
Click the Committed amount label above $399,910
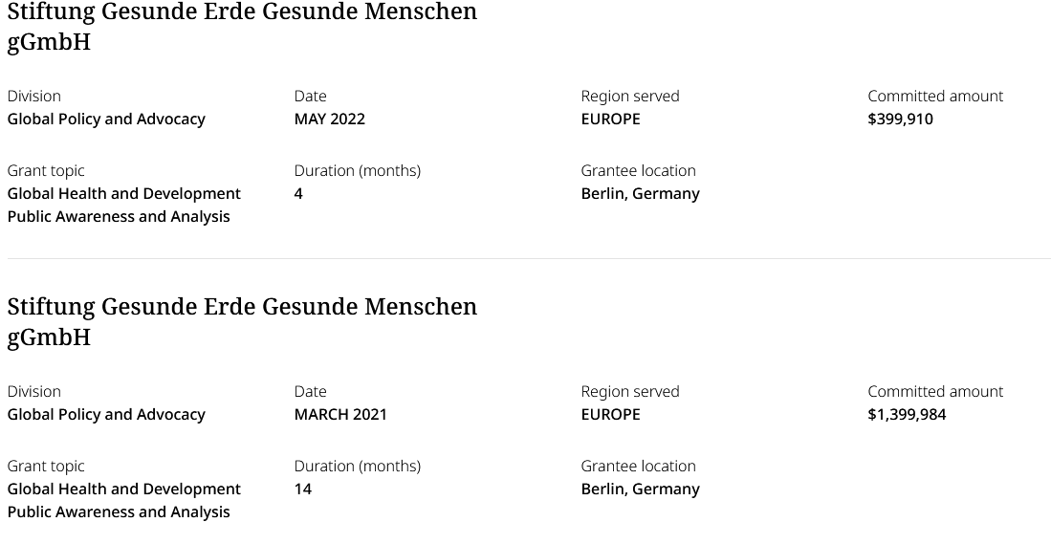point(935,96)
